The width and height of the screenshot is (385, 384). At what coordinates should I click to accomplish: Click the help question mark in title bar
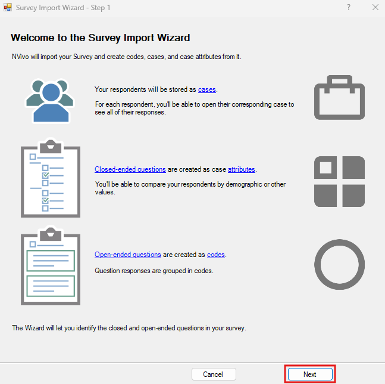349,7
